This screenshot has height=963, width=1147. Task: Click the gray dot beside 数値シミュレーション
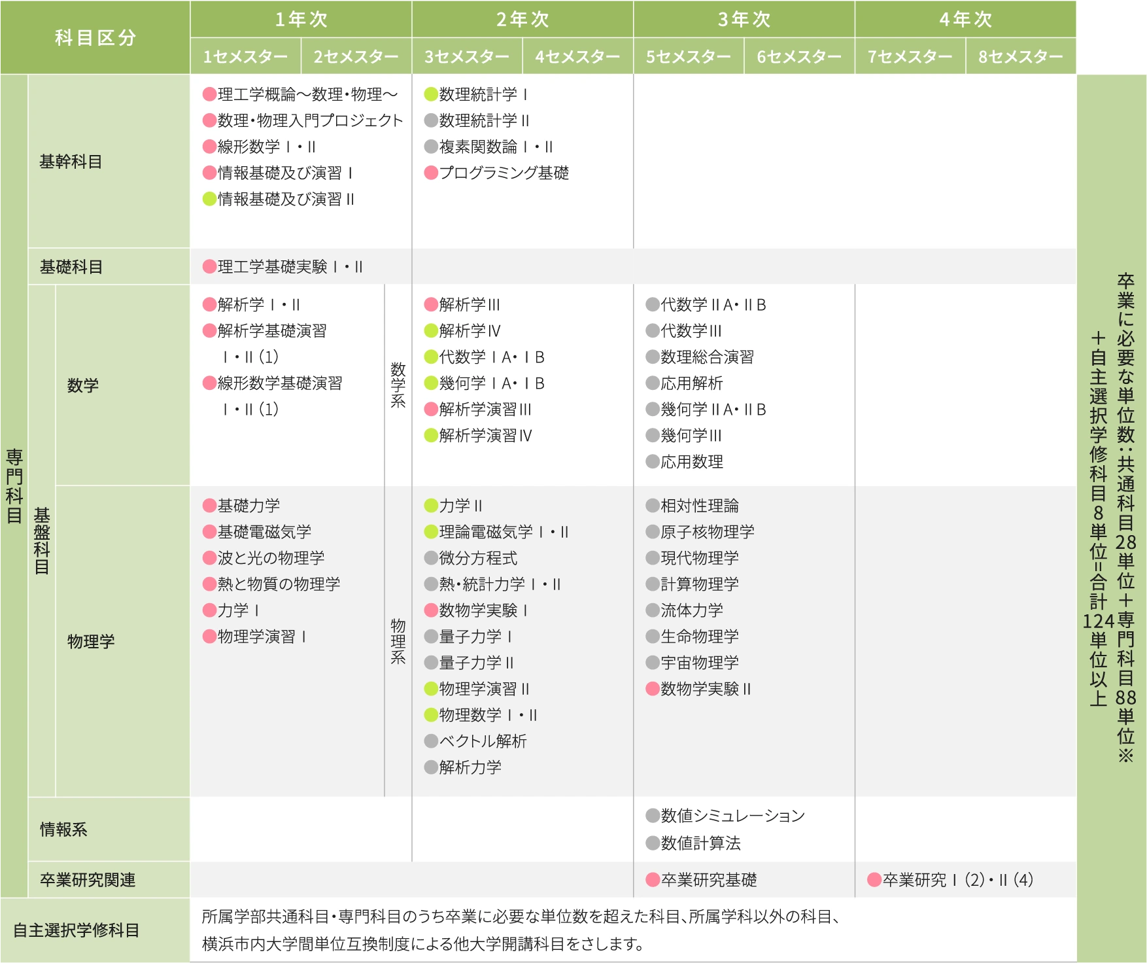click(x=653, y=815)
